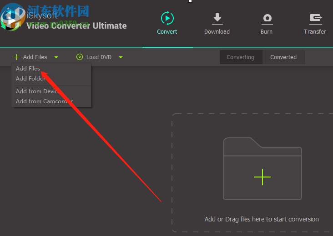This screenshot has width=333, height=236.
Task: Click the Convert label in top navigation
Action: click(x=167, y=32)
